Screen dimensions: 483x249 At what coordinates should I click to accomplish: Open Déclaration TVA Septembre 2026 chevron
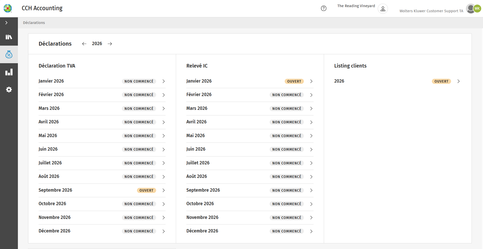164,190
